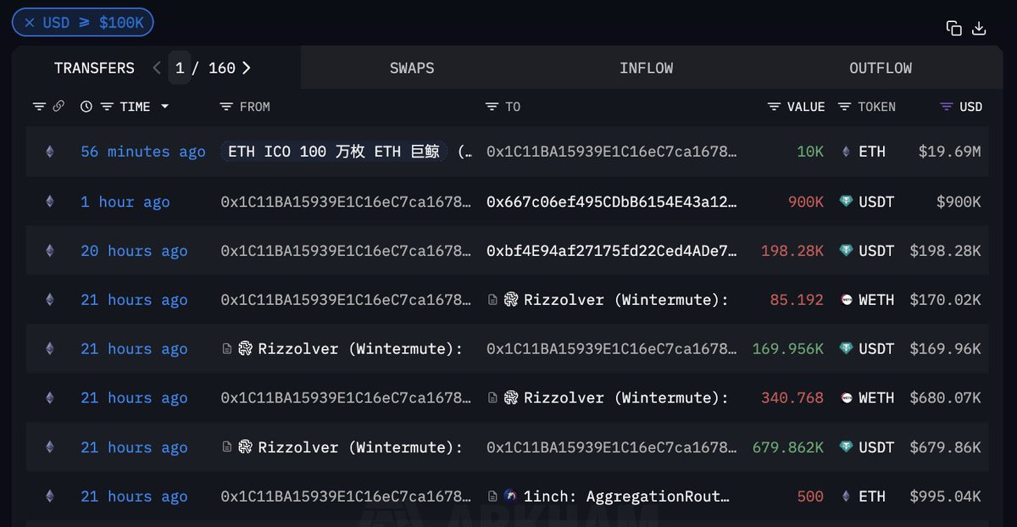Open recipient address of the $19.69M transfer
This screenshot has height=527, width=1017.
[612, 152]
